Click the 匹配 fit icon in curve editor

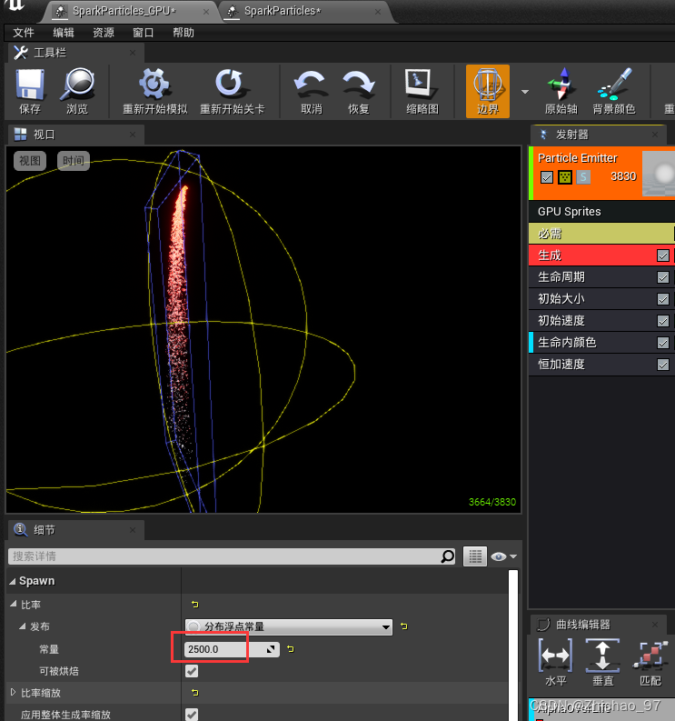(x=650, y=656)
